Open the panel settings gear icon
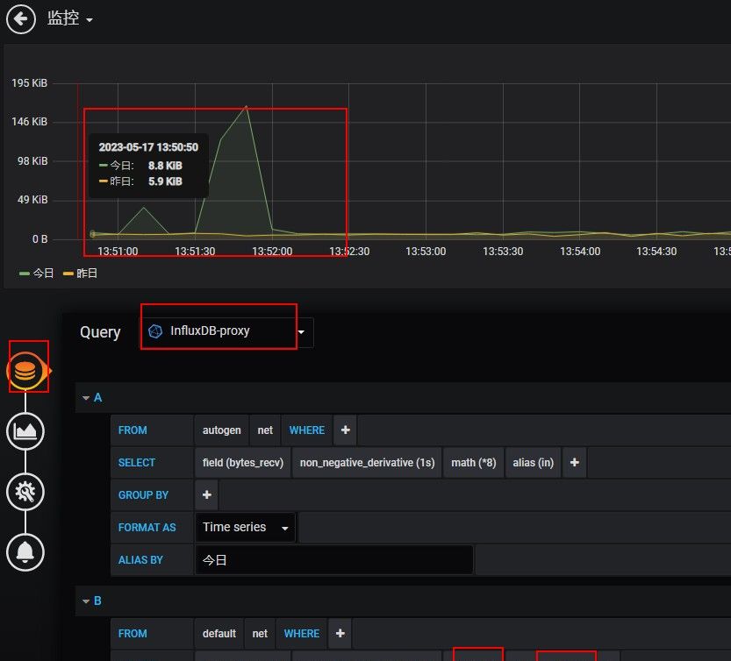Viewport: 731px width, 661px height. pos(25,492)
